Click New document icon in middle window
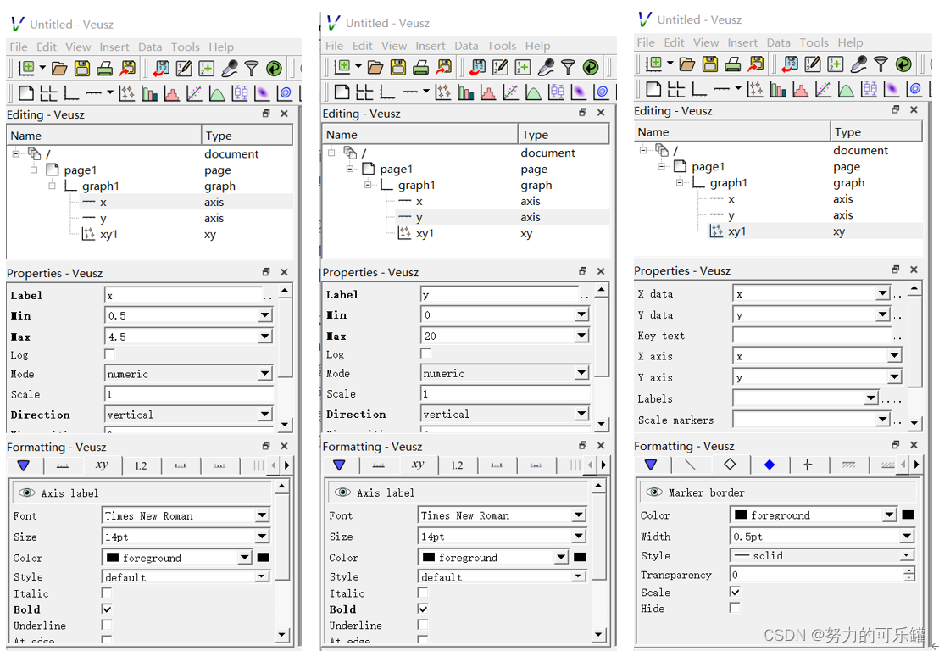The width and height of the screenshot is (939, 651). (x=343, y=67)
